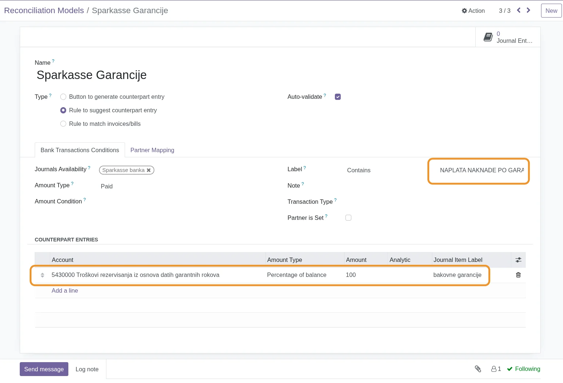Screen dimensions: 563x383
Task: Switch to the Partner Mapping tab
Action: [x=152, y=150]
